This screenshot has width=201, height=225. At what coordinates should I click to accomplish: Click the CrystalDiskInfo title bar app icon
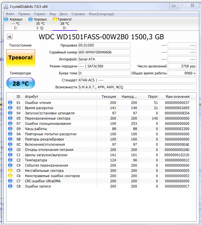pyautogui.click(x=6, y=6)
